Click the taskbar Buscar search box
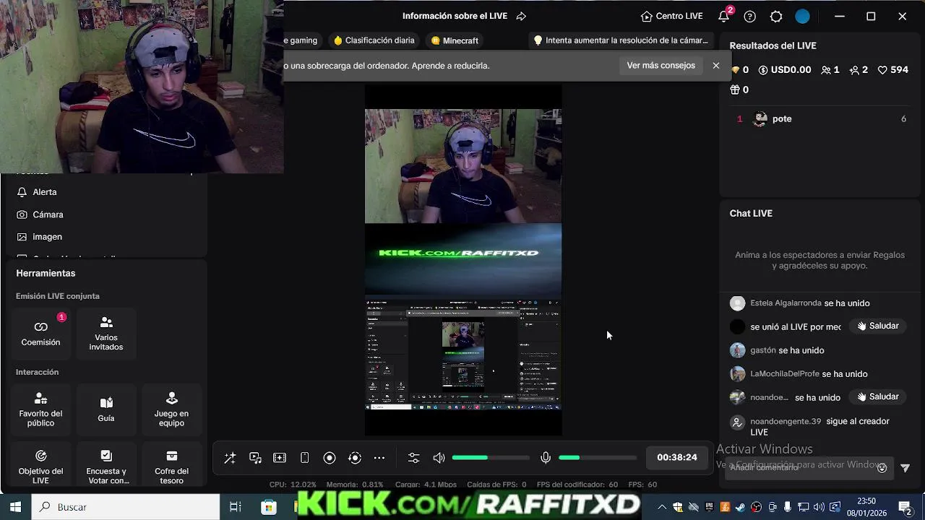This screenshot has width=925, height=520. click(126, 507)
